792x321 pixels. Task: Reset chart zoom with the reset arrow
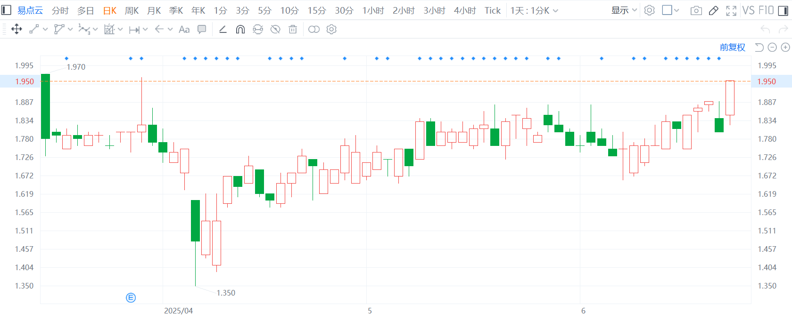click(x=759, y=47)
